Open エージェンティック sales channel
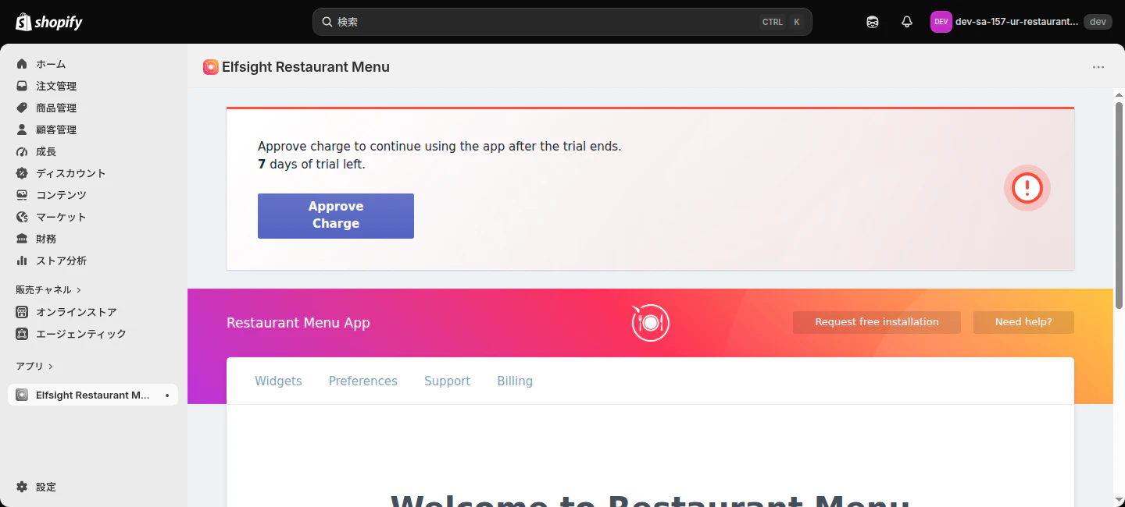The image size is (1125, 507). coord(93,334)
